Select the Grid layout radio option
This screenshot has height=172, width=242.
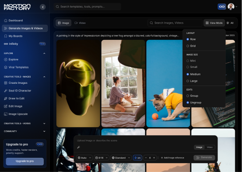click(x=191, y=46)
